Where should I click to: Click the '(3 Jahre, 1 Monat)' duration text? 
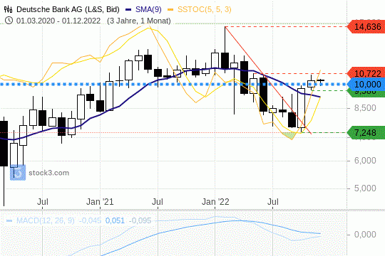pos(139,21)
